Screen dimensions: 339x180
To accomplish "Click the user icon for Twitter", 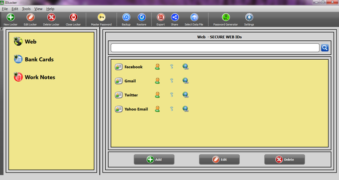I will (x=158, y=95).
